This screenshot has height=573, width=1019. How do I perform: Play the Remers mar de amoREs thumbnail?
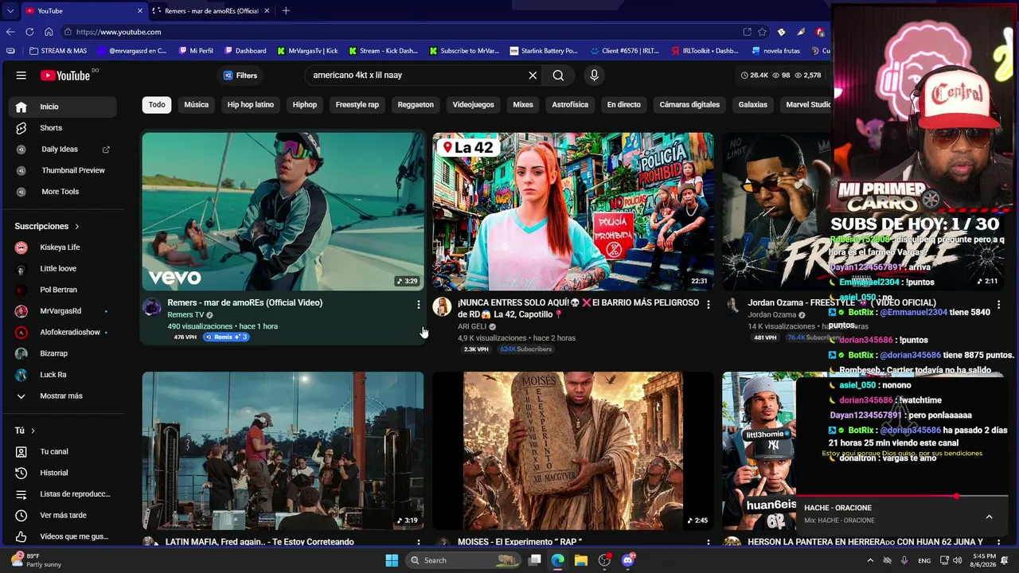point(283,212)
